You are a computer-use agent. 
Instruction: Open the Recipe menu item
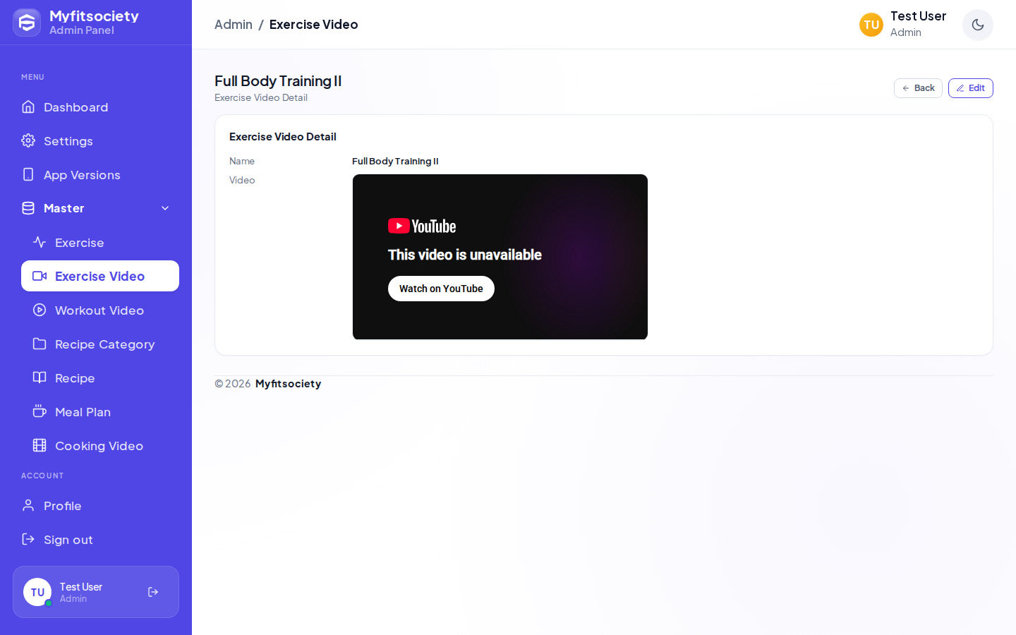tap(100, 377)
